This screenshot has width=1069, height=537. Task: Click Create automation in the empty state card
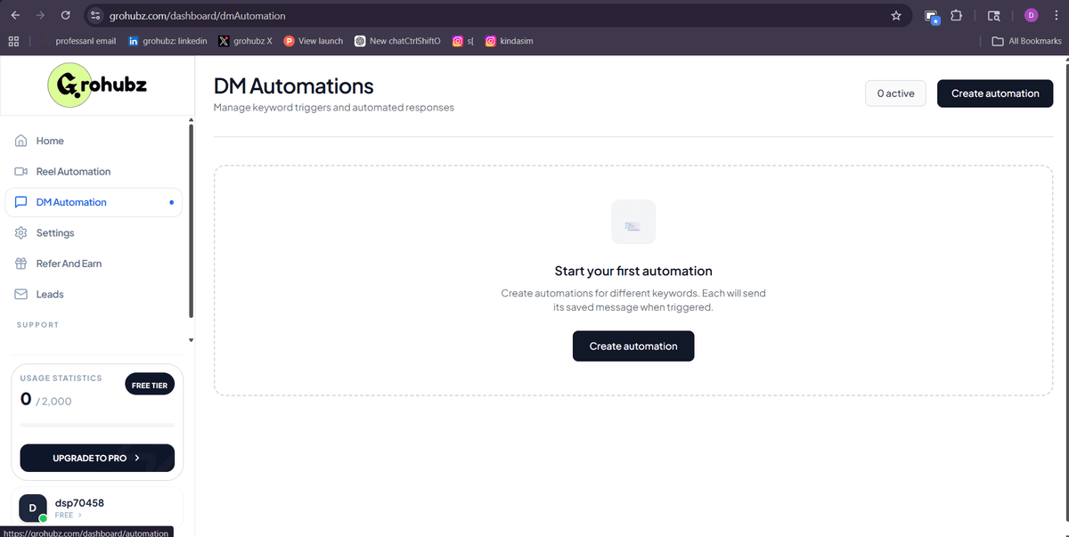633,346
